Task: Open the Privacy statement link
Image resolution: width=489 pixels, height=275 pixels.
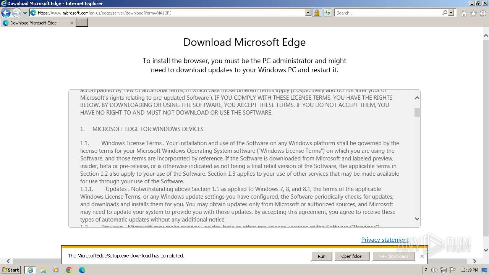Action: click(x=385, y=239)
